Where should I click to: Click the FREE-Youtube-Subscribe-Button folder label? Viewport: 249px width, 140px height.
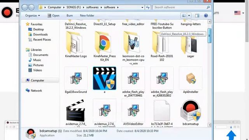pos(162,26)
